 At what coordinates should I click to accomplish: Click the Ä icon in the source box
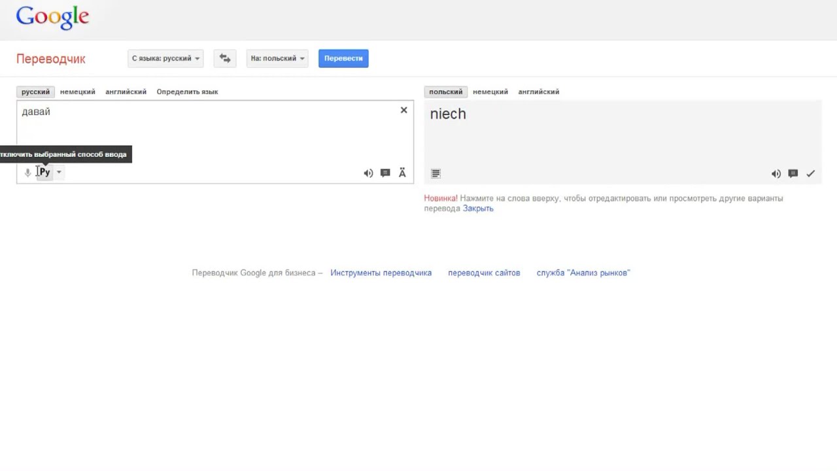[402, 173]
